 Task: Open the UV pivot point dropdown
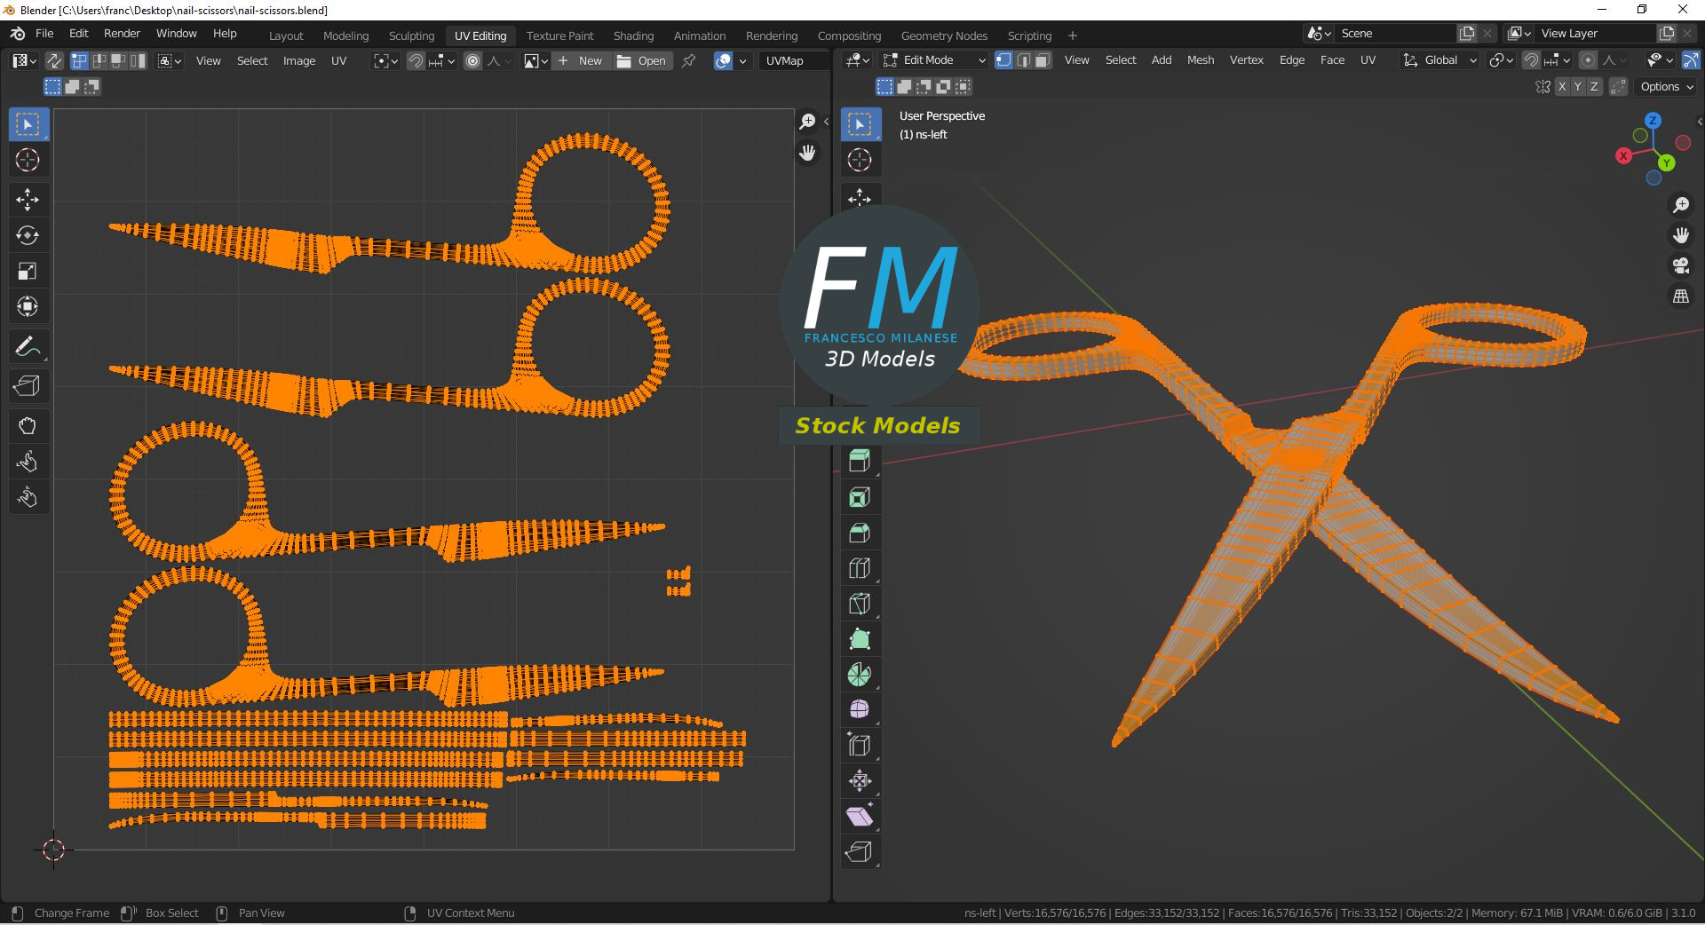385,60
